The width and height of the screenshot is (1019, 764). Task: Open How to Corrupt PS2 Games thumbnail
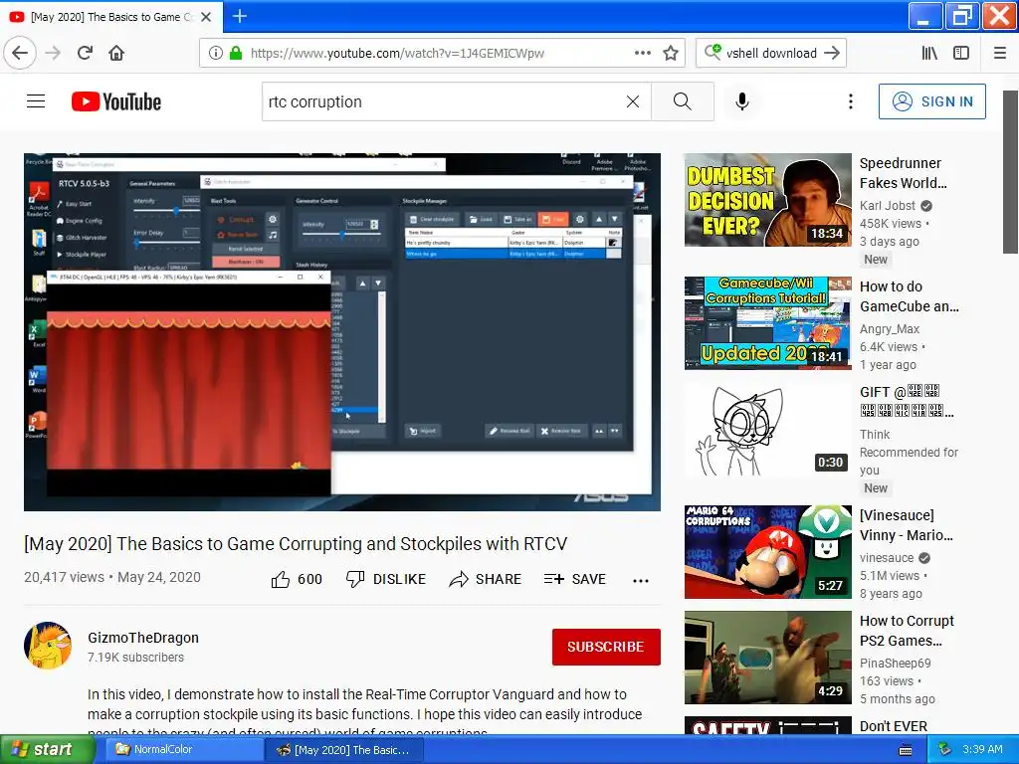coord(767,658)
